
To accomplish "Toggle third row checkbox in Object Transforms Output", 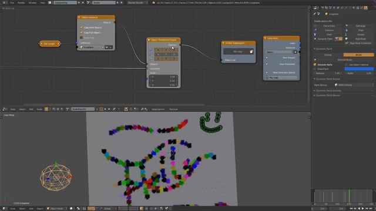I will pyautogui.click(x=151, y=59).
